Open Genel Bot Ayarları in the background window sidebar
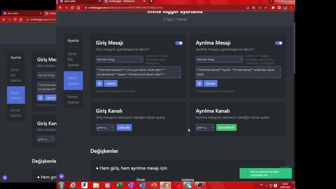Image resolution: width=336 pixels, height=189 pixels. 16,75
